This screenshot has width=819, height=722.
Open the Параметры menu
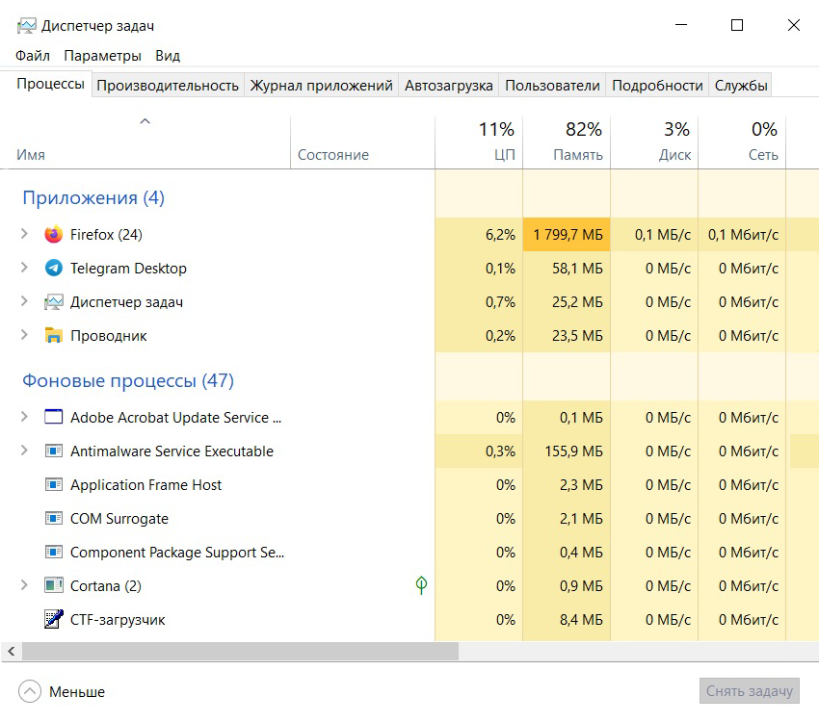point(102,56)
